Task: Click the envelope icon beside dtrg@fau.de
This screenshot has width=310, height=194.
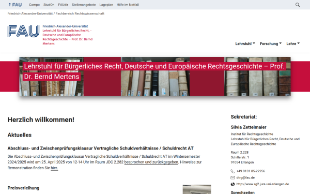Action: click(233, 178)
